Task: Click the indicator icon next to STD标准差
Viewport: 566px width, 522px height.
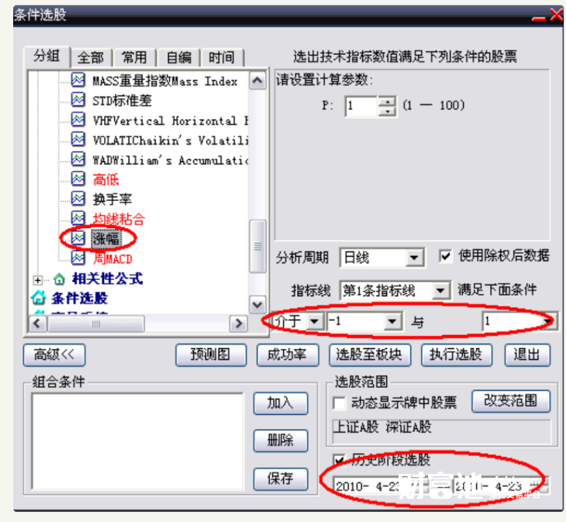Action: 78,99
